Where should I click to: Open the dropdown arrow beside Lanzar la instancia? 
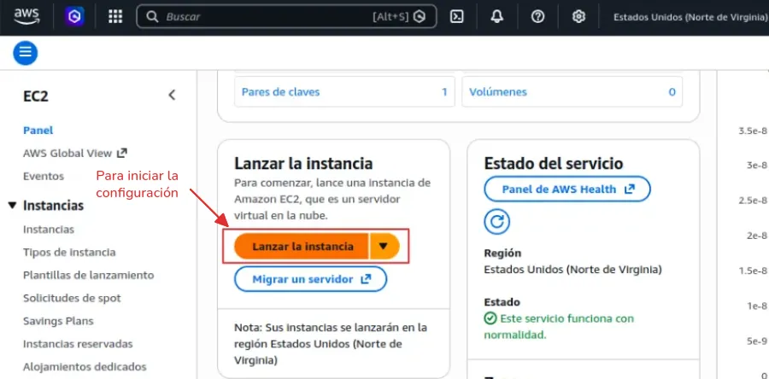click(x=384, y=247)
